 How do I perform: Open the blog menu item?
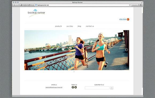coord(79,26)
